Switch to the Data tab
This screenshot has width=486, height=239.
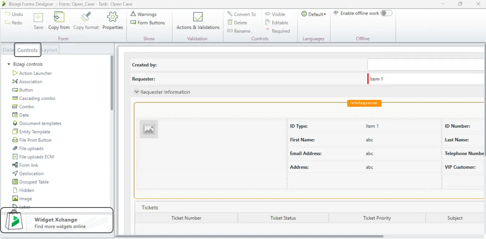7,50
